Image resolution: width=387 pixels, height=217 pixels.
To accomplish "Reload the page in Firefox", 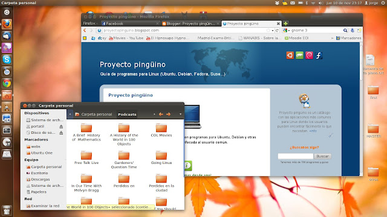I will tap(277, 31).
